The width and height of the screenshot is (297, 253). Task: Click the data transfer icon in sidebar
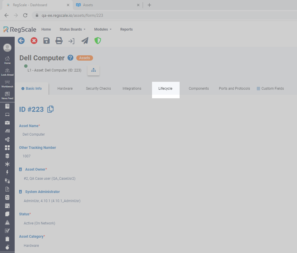coord(7,181)
